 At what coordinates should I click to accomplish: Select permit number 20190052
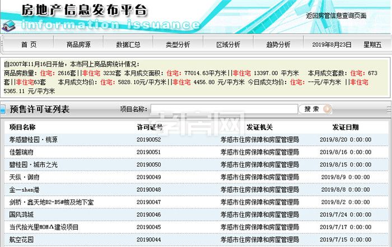click(x=149, y=140)
